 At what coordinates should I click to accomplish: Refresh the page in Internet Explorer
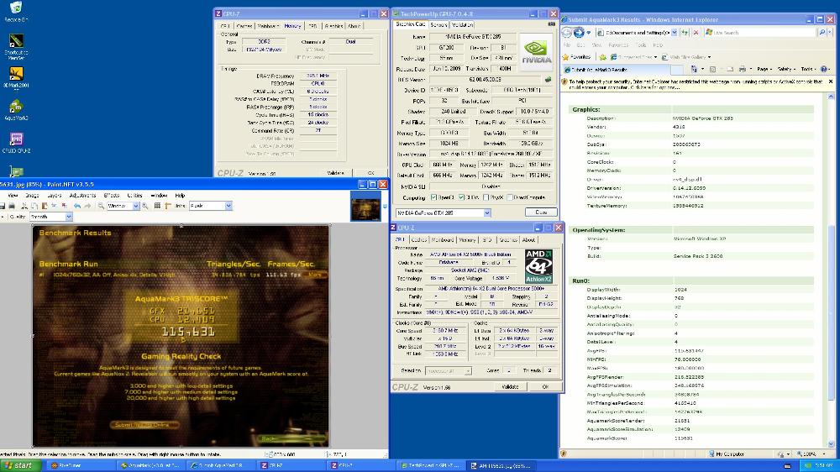pyautogui.click(x=685, y=33)
